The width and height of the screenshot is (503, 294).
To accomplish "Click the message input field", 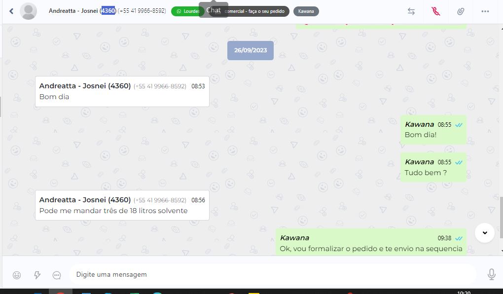I will coord(271,274).
